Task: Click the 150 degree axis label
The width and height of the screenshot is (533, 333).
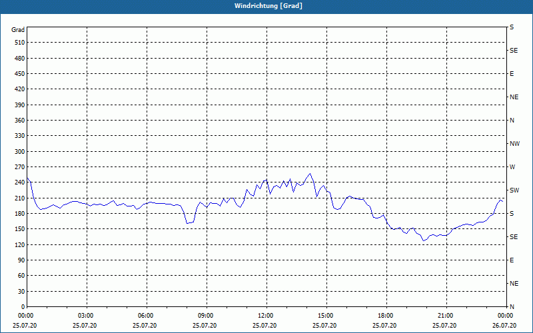Action: pos(20,228)
